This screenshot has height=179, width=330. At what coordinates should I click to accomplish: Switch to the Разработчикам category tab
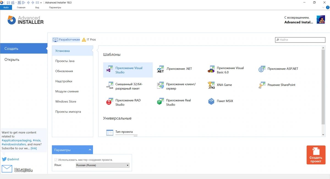coord(66,40)
